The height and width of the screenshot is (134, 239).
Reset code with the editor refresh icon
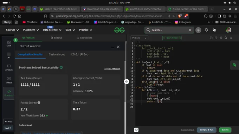pos(226,38)
